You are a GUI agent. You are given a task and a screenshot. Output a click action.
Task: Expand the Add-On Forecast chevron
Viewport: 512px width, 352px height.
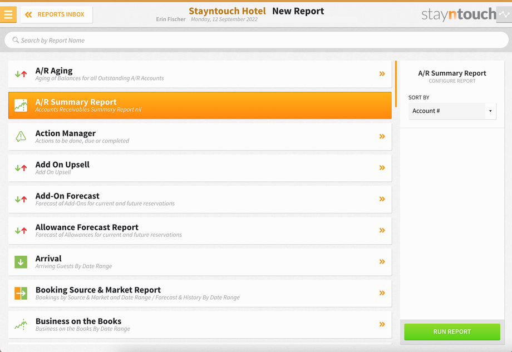click(382, 199)
